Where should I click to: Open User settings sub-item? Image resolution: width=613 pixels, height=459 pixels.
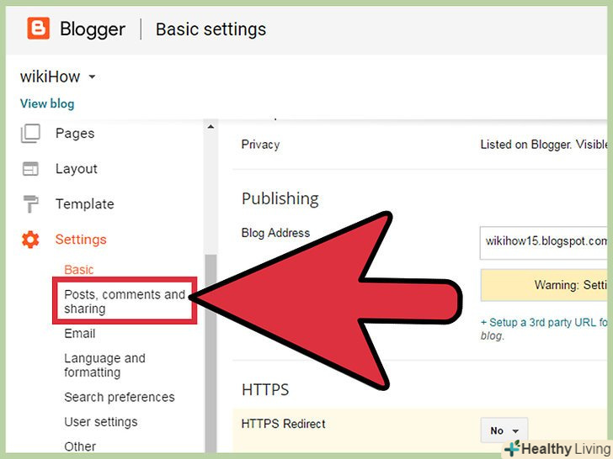[x=101, y=422]
